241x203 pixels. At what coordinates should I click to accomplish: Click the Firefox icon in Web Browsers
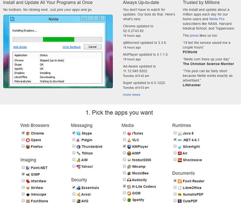(x=28, y=147)
